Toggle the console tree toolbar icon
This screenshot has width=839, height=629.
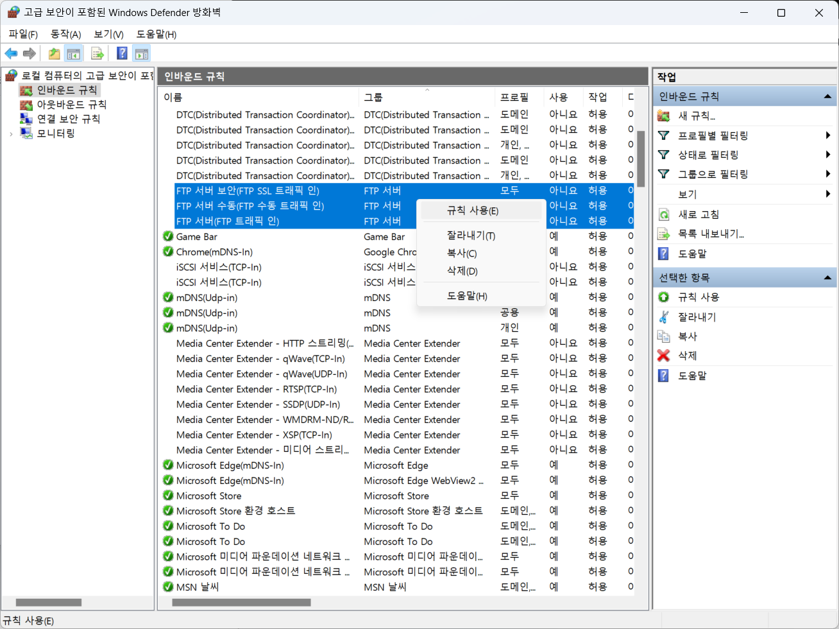click(x=74, y=54)
